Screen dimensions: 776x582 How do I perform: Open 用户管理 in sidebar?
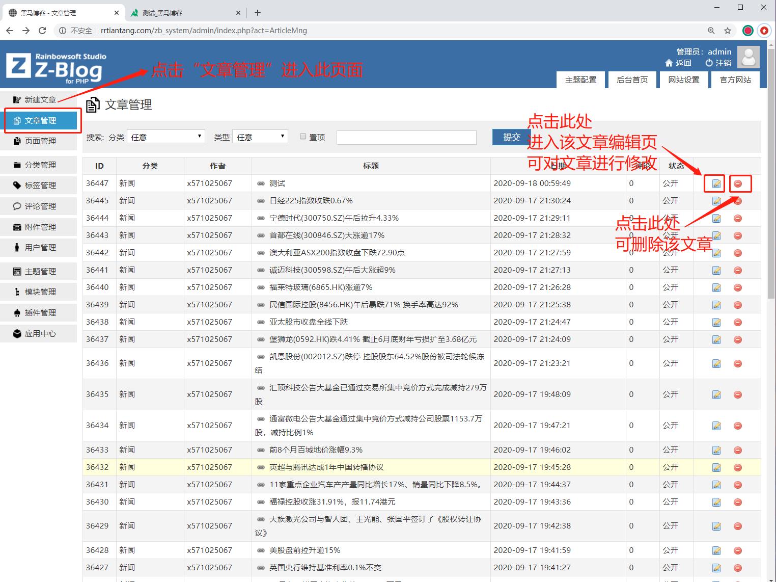click(39, 248)
